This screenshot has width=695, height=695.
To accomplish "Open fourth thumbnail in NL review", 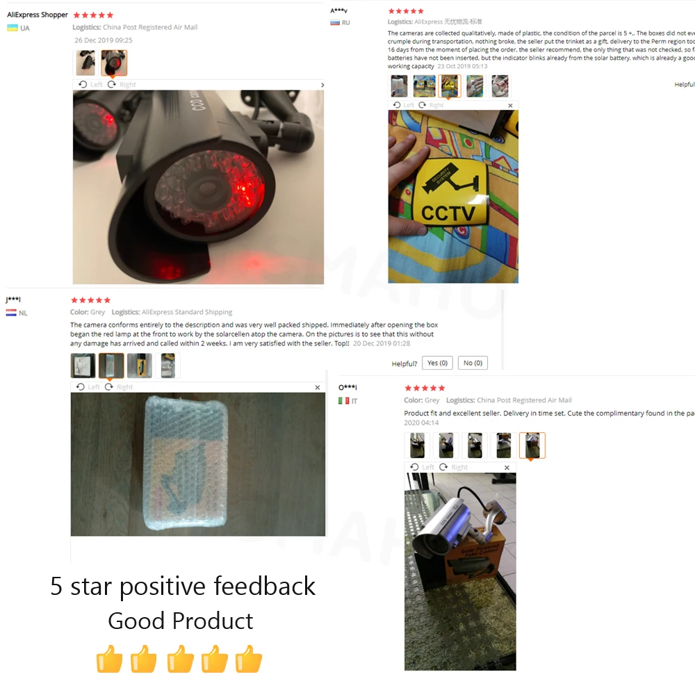I will pyautogui.click(x=168, y=366).
